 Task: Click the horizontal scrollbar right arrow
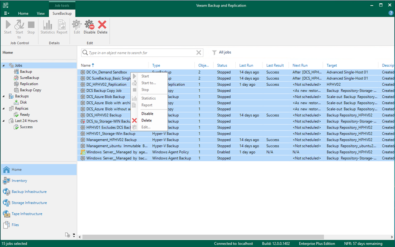392,237
